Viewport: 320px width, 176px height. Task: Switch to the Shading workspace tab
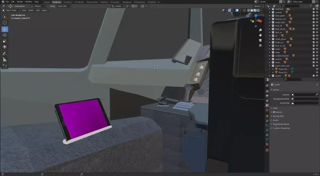pyautogui.click(x=104, y=2)
